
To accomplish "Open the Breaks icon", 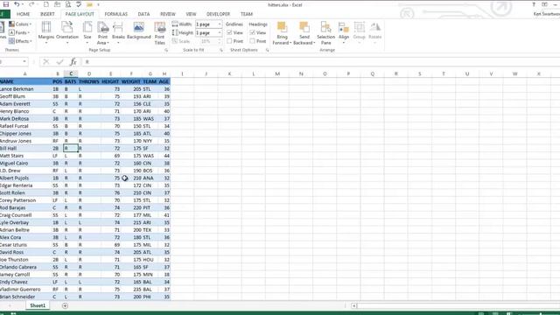I will 118,27.
